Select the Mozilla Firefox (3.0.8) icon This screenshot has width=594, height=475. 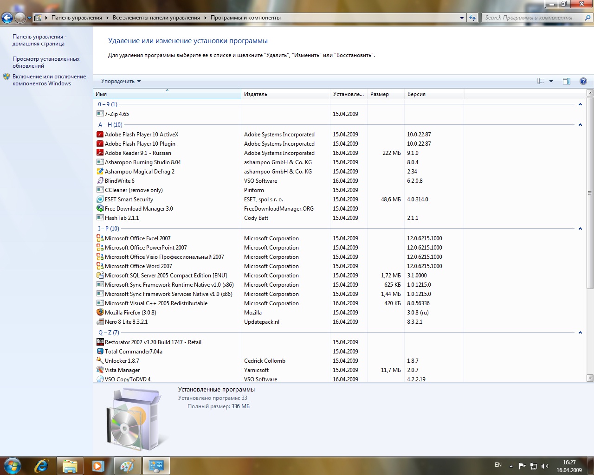click(x=100, y=312)
